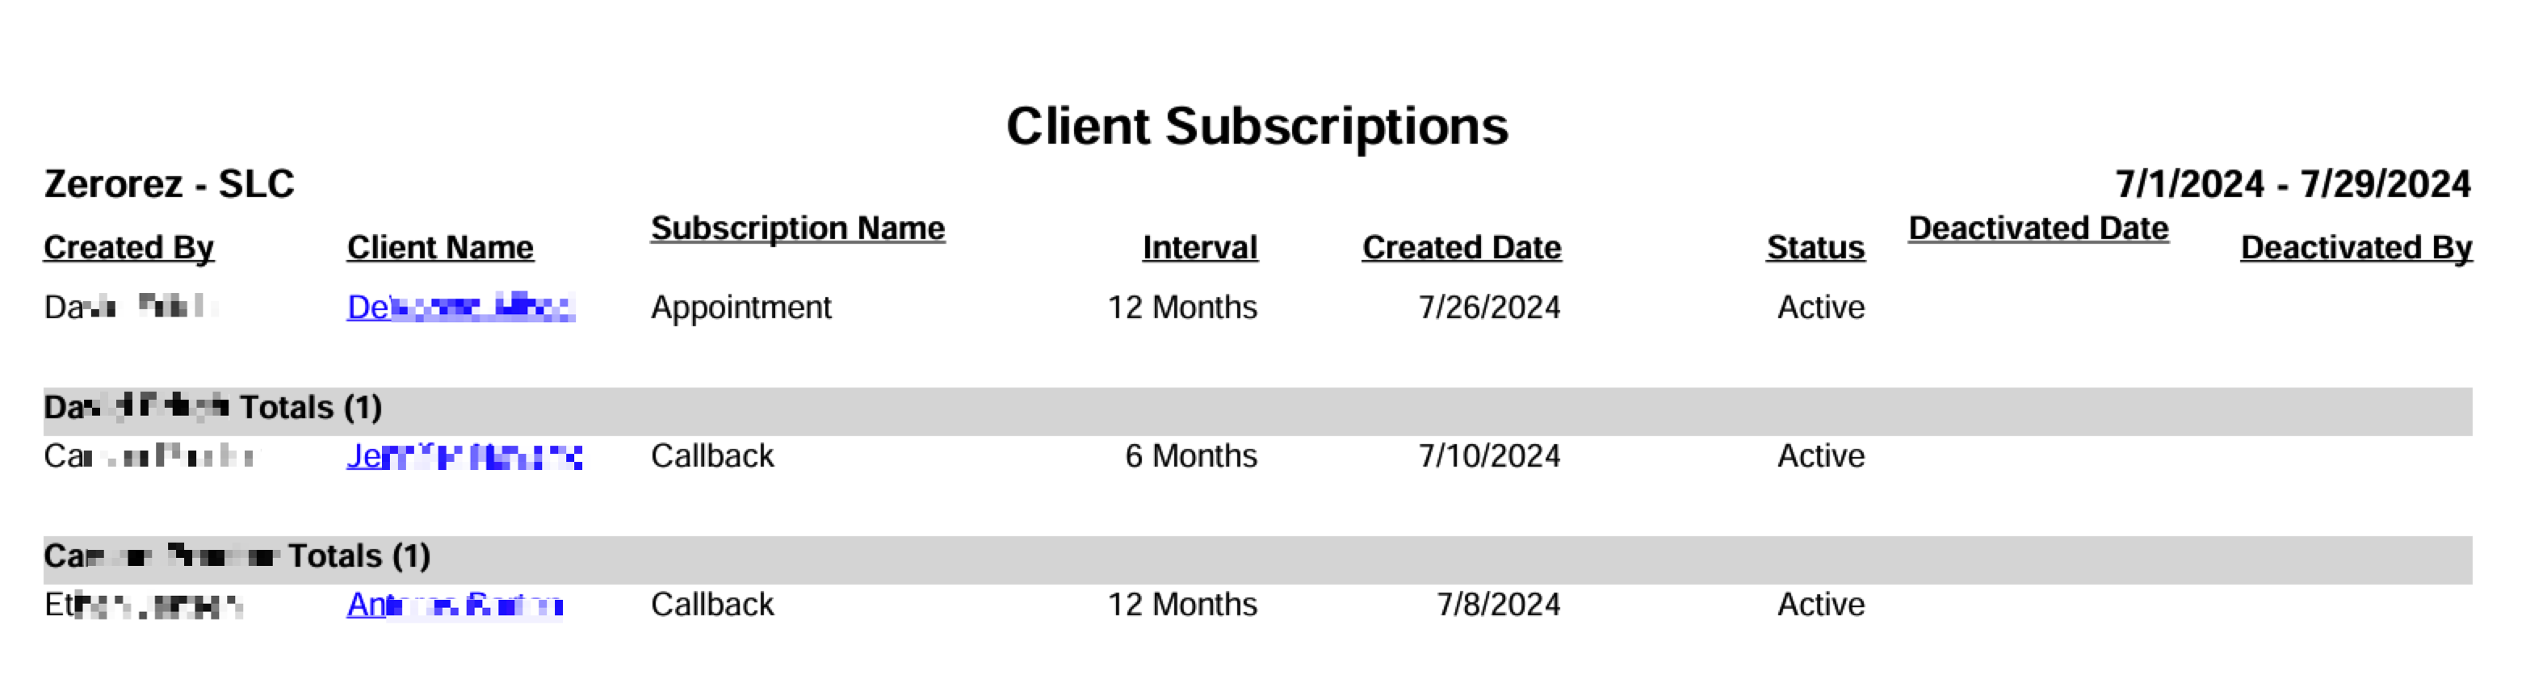
Task: Click the Interval column header
Action: [x=1200, y=247]
